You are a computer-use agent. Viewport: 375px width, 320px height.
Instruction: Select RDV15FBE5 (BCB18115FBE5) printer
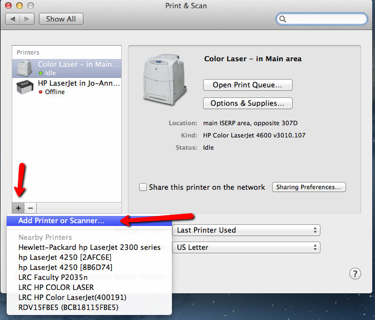pos(89,308)
